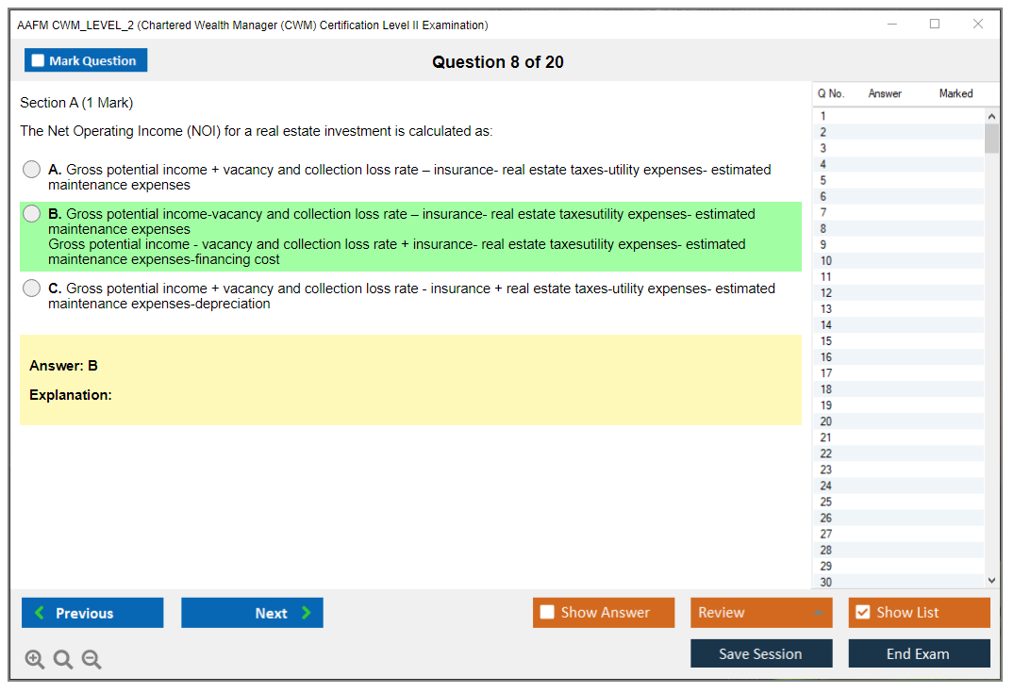This screenshot has height=693, width=1014.
Task: Go to the Next question
Action: coord(252,613)
